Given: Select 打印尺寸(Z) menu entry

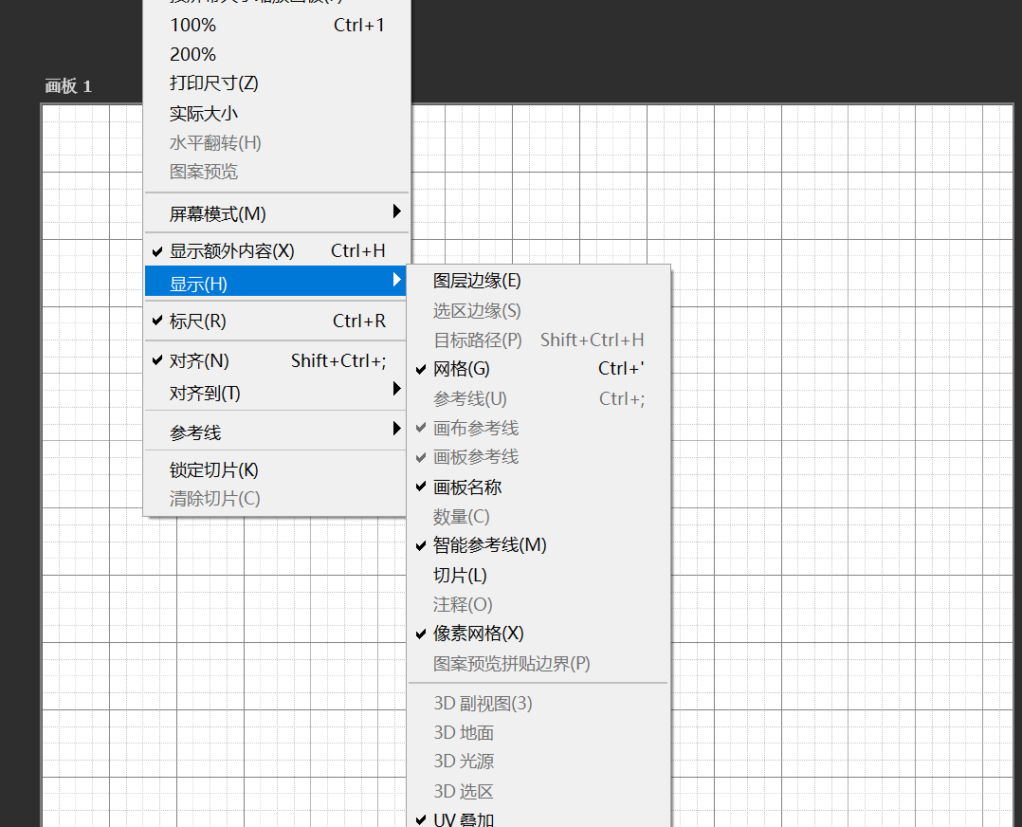Looking at the screenshot, I should (x=277, y=83).
